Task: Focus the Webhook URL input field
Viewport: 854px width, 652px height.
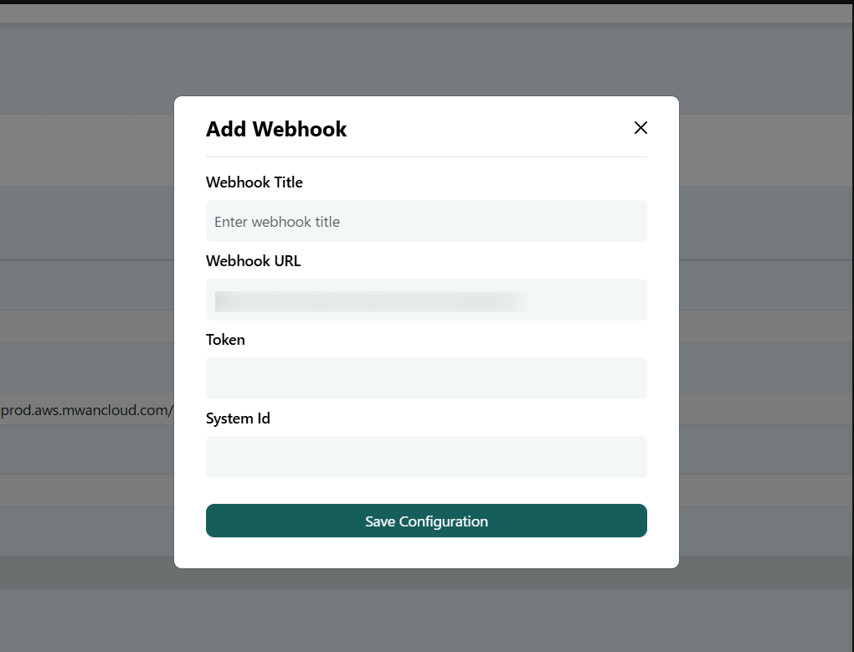Action: [426, 300]
